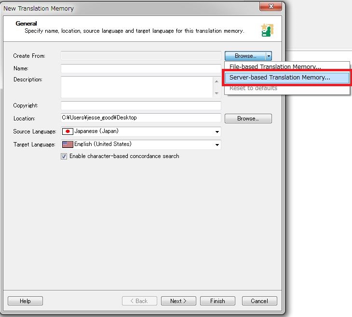Screen dimensions: 352x317
Task: Click the Copyright input field
Action: point(140,106)
